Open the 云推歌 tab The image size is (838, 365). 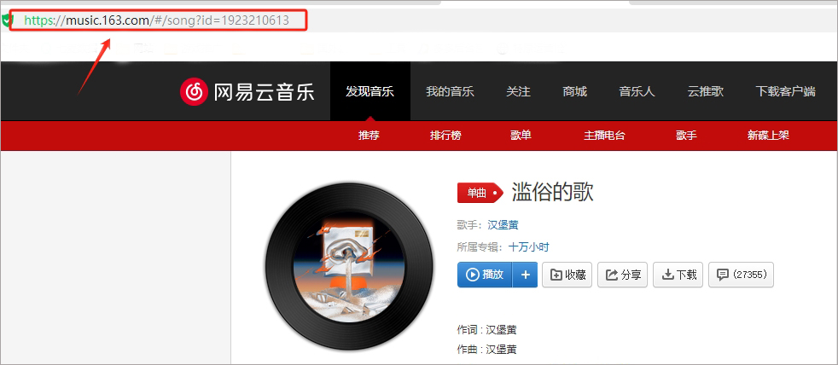(x=706, y=91)
